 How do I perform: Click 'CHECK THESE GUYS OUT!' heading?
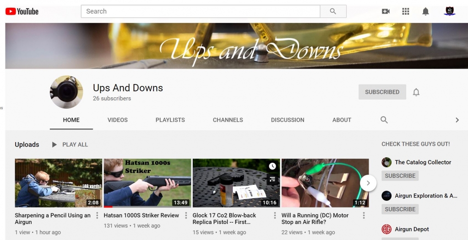[416, 144]
